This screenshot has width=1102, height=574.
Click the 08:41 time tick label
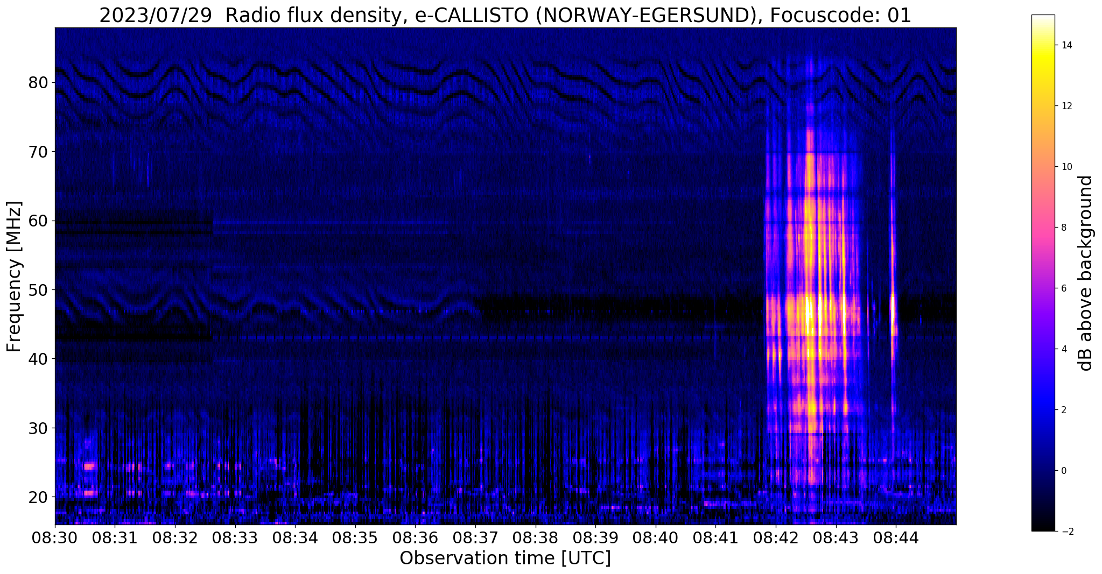tap(715, 538)
